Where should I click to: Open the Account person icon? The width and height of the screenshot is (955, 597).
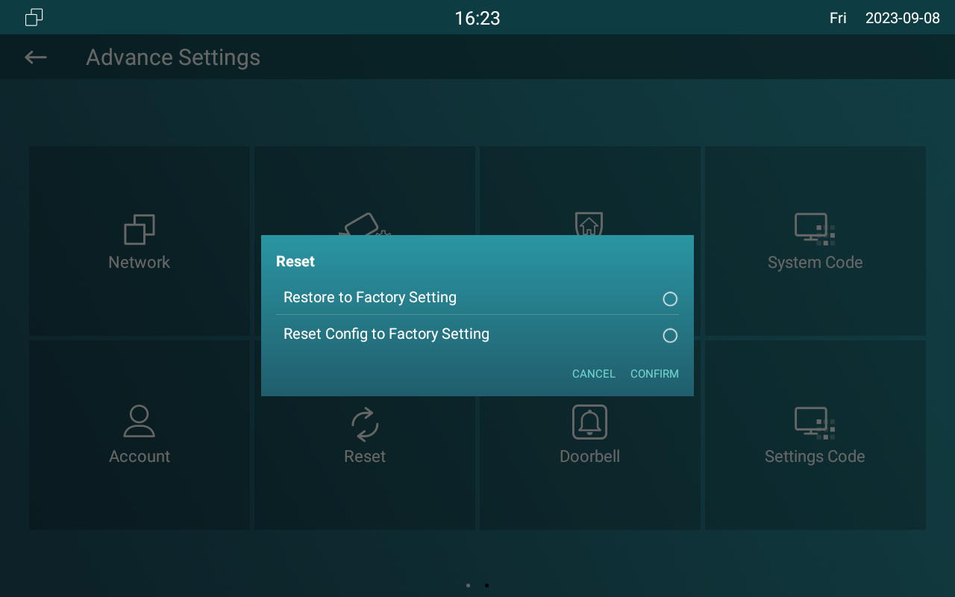[140, 421]
